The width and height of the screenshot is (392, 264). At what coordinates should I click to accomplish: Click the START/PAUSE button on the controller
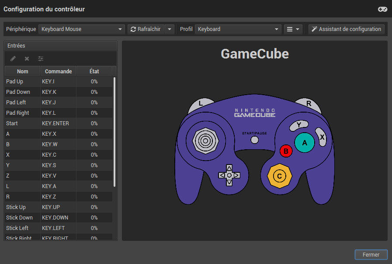point(254,140)
